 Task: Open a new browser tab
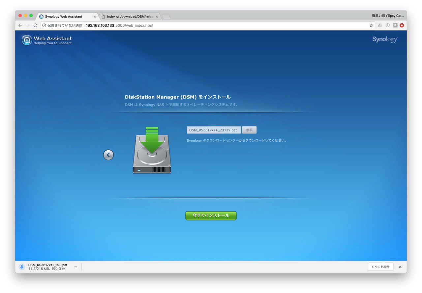166,17
